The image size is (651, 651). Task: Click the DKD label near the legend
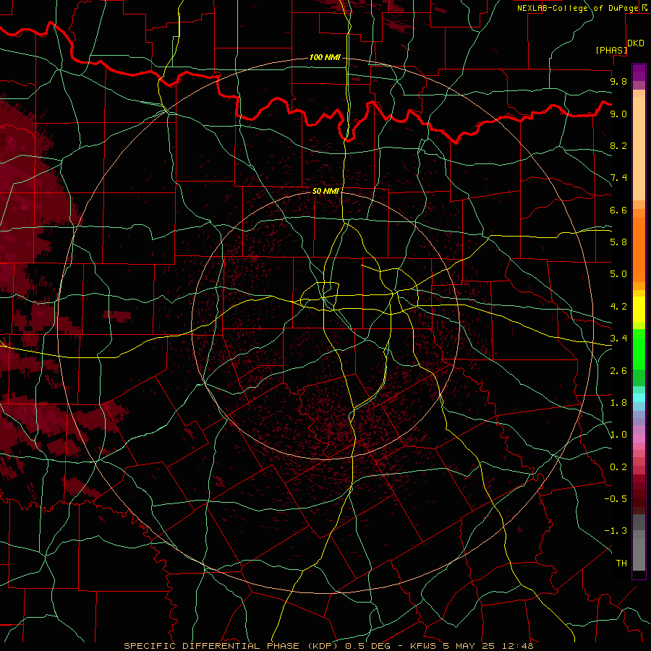(635, 43)
